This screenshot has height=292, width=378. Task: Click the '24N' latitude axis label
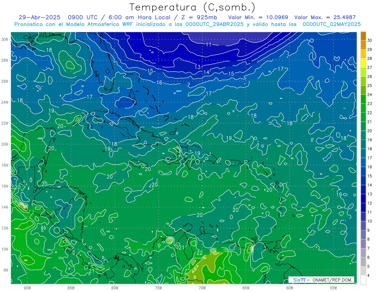pyautogui.click(x=5, y=102)
